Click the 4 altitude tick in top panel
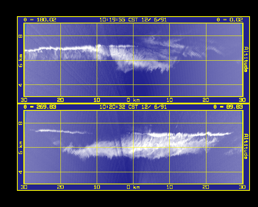This screenshot has width=258, height=207. [x=21, y=85]
